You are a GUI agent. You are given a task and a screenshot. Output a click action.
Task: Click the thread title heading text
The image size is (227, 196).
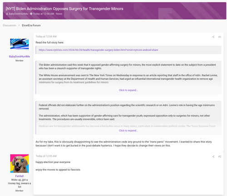(64, 9)
